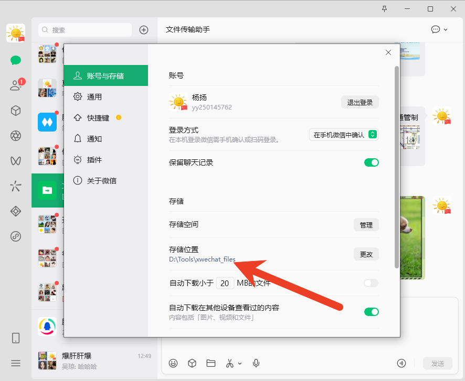This screenshot has width=465, height=381.
Task: Open the Chats icon in left sidebar
Action: tap(16, 60)
